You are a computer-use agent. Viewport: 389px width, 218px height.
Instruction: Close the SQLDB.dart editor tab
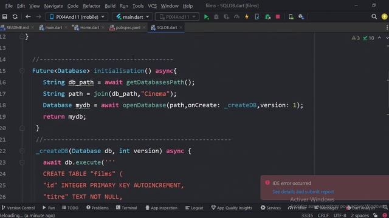click(181, 27)
